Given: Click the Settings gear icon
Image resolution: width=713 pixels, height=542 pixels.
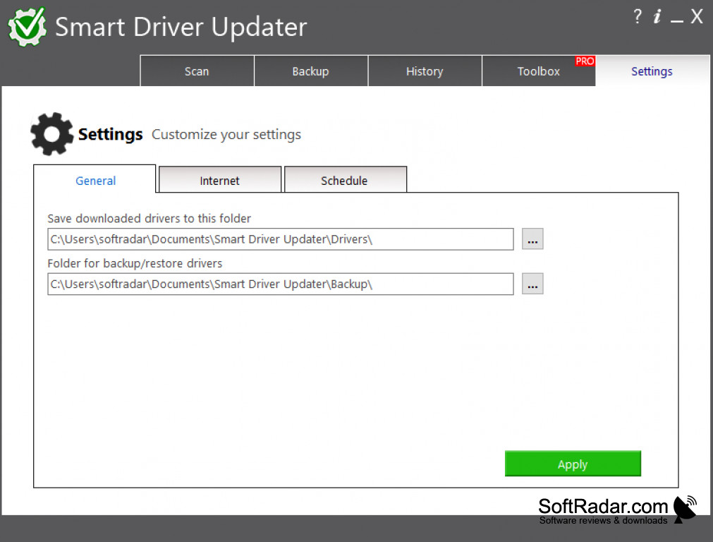Looking at the screenshot, I should click(51, 134).
